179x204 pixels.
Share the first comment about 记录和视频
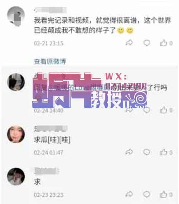coord(129,43)
